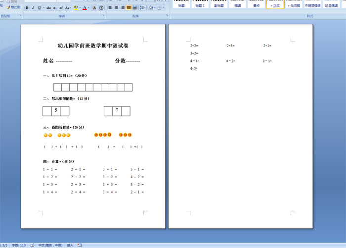346x248 pixels.
Task: Apply distributed alignment
Action: point(135,7)
